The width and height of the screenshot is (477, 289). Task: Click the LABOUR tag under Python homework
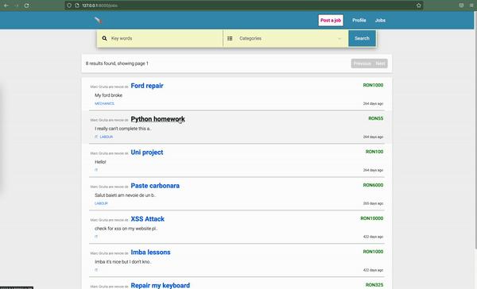point(107,137)
